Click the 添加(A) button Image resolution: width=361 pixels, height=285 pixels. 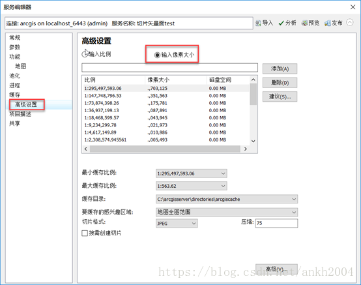(x=280, y=68)
